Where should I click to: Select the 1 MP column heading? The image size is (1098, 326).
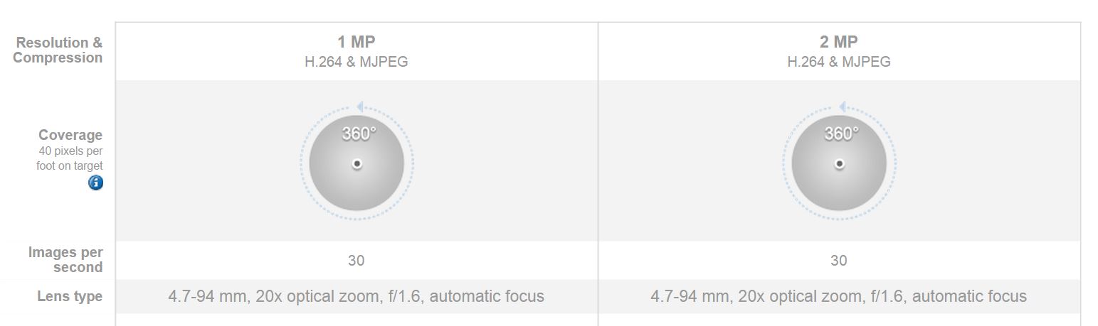pos(357,42)
